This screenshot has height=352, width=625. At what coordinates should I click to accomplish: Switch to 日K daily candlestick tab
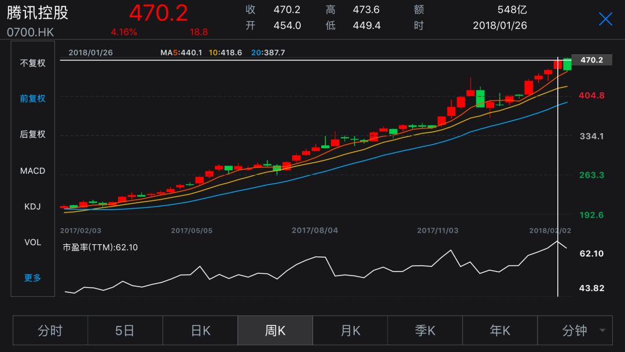[200, 331]
